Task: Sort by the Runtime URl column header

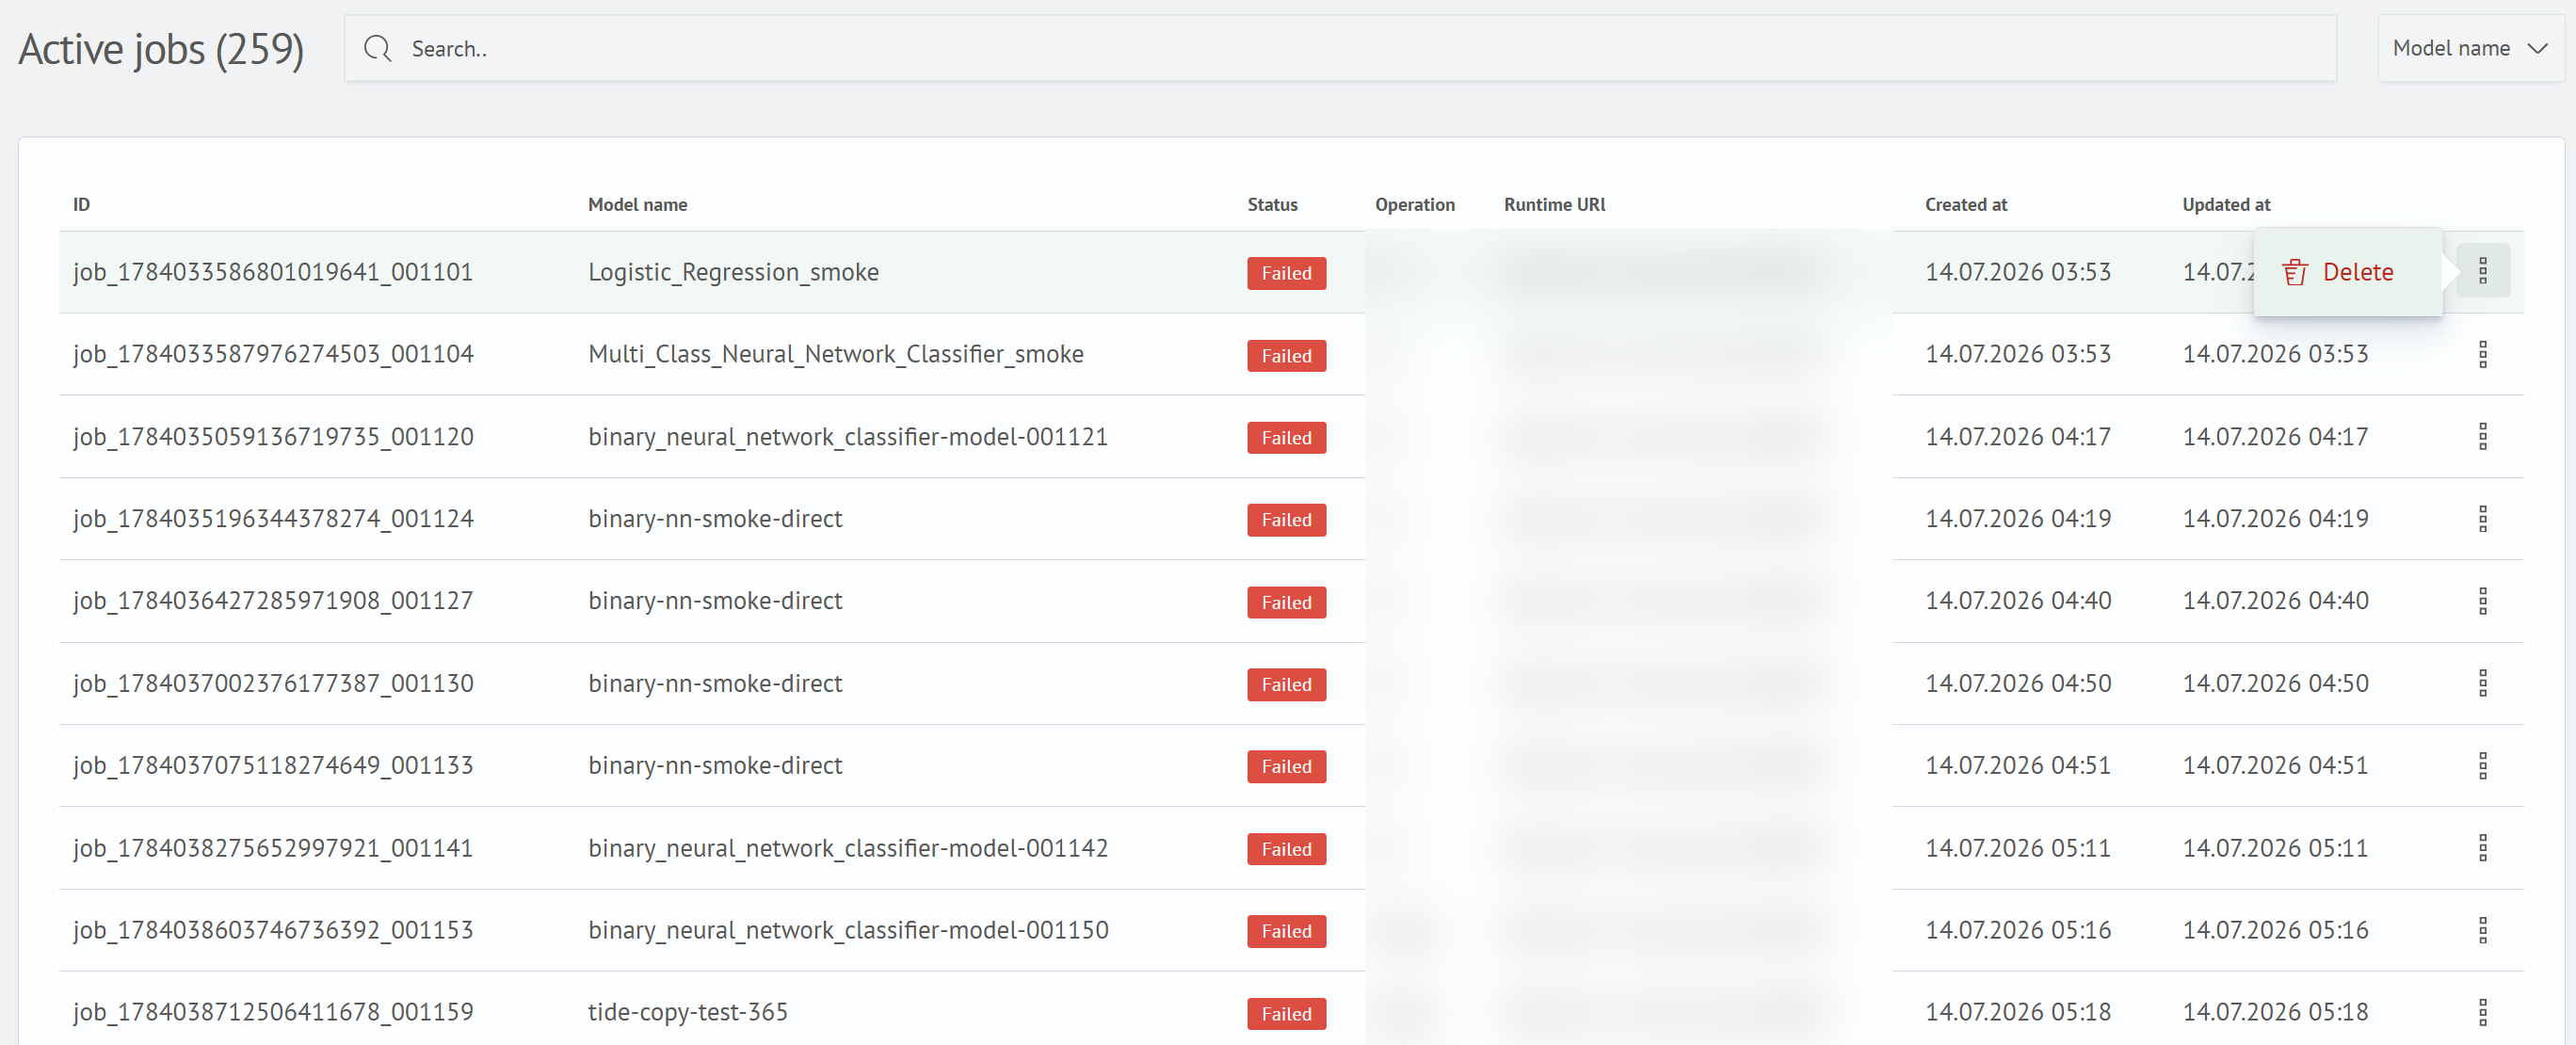Action: pos(1554,204)
